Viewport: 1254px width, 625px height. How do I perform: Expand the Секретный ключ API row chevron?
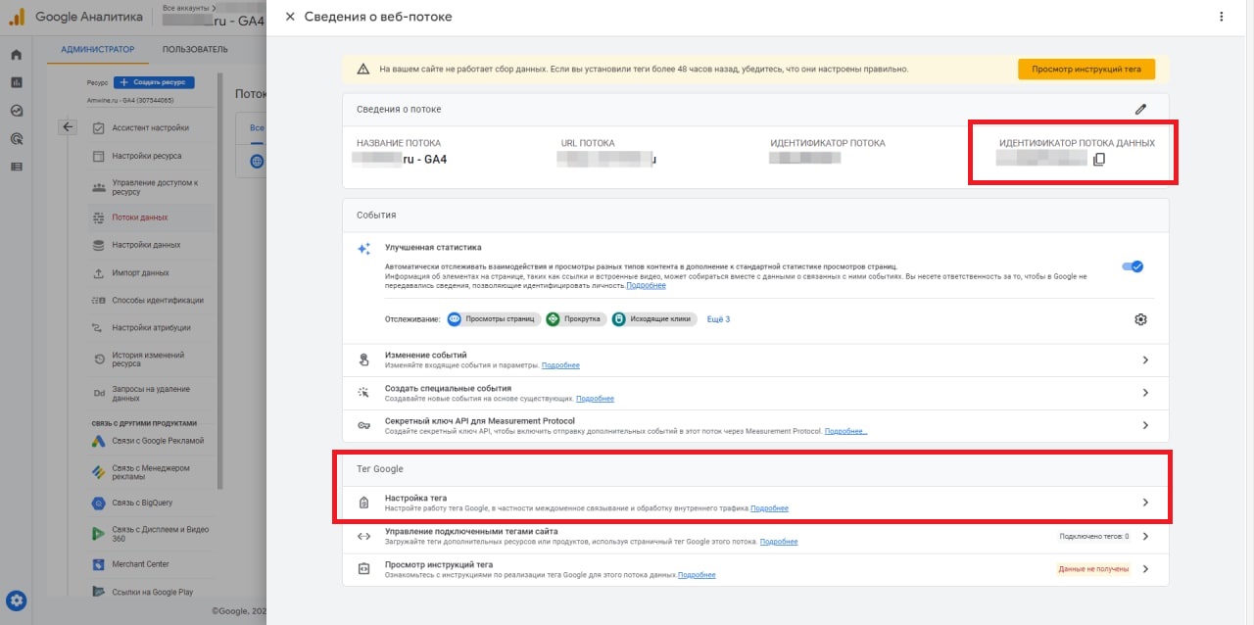tap(1145, 425)
